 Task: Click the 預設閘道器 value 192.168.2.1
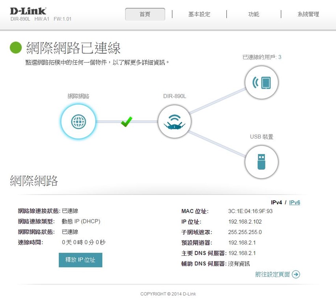(x=242, y=243)
